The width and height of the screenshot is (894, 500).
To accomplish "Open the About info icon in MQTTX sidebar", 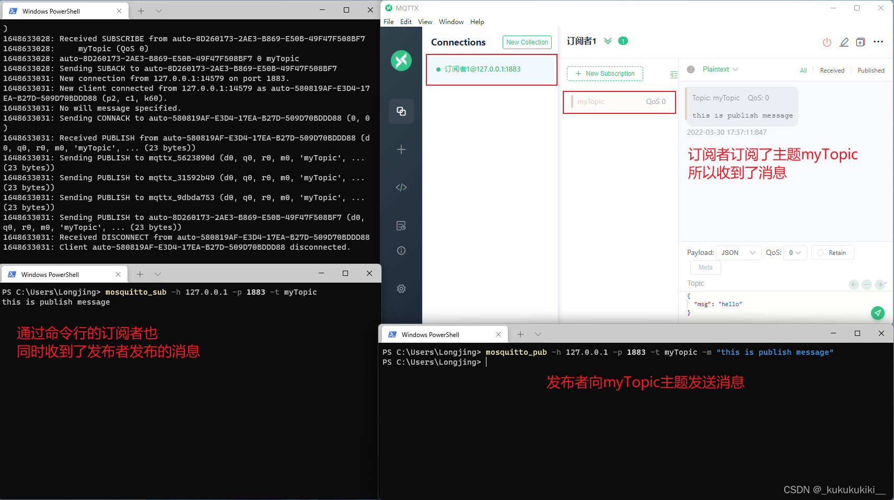I will point(401,251).
